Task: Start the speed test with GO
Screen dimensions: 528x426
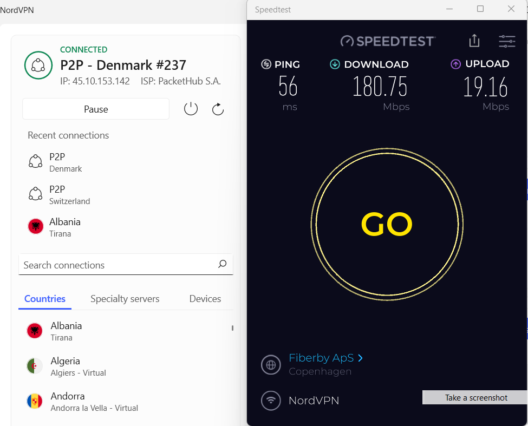Action: (x=387, y=224)
